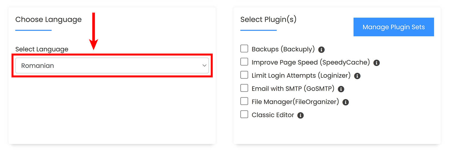Click the GoSMTP info icon
The width and height of the screenshot is (449, 152).
341,89
